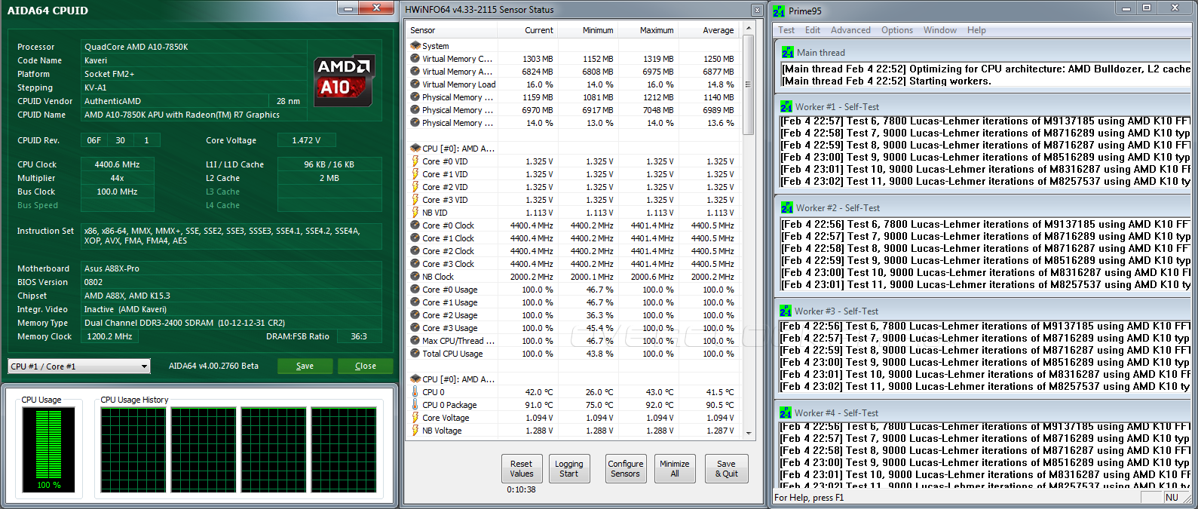Click the Core Voltage lightning icon
Viewport: 1198px width, 509px height.
click(x=415, y=418)
